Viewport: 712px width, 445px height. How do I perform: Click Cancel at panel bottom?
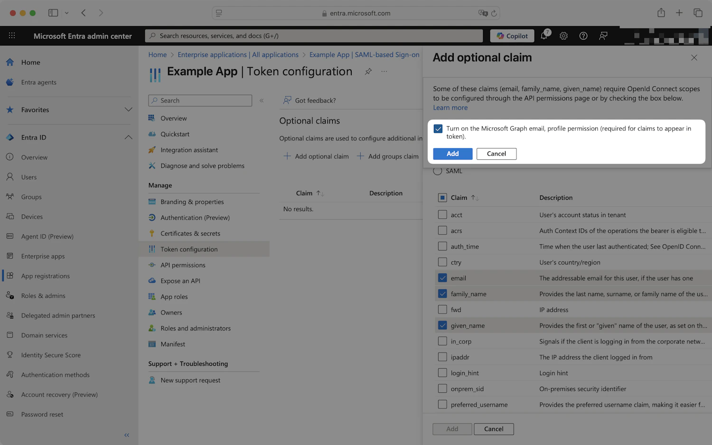point(494,429)
